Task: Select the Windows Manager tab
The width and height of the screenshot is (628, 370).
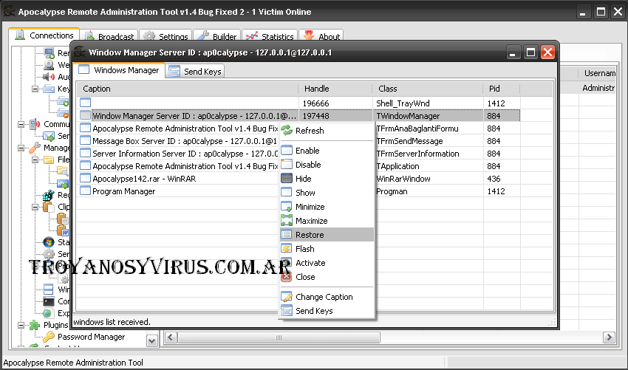Action: pos(120,70)
